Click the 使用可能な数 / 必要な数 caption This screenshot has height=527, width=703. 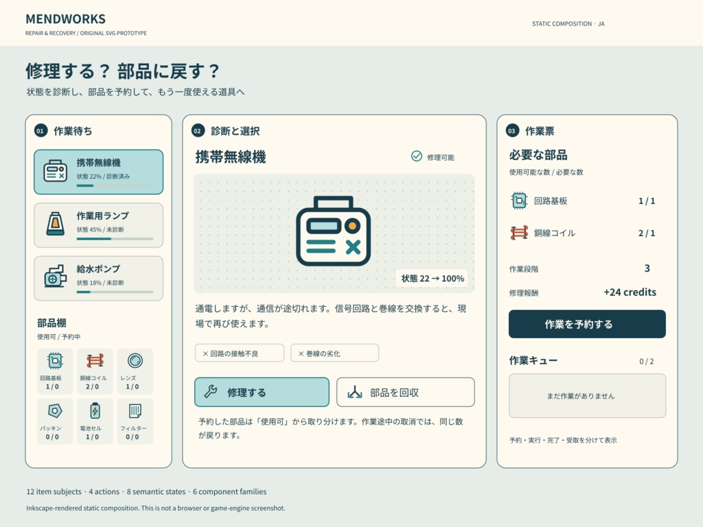pyautogui.click(x=546, y=172)
